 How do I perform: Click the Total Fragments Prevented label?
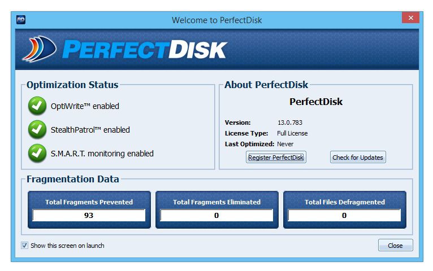click(89, 202)
